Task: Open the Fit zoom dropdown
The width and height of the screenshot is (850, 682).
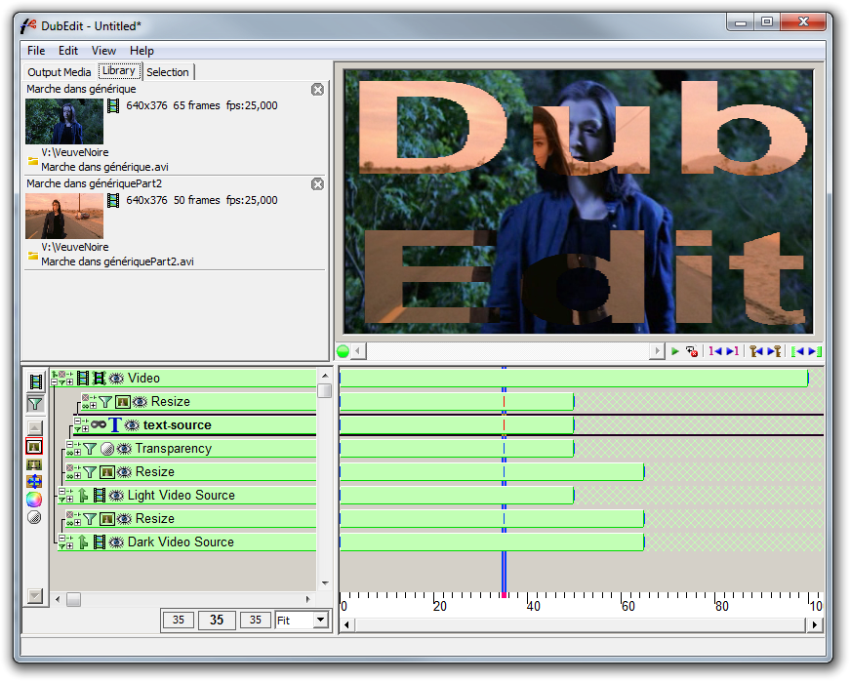Action: pyautogui.click(x=320, y=620)
